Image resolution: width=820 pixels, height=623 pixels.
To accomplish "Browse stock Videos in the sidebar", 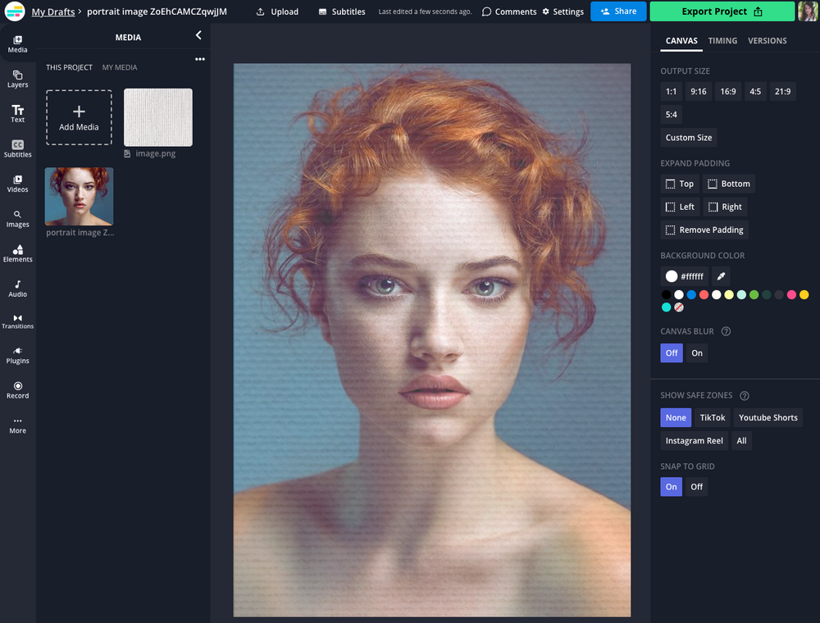I will coord(17,184).
